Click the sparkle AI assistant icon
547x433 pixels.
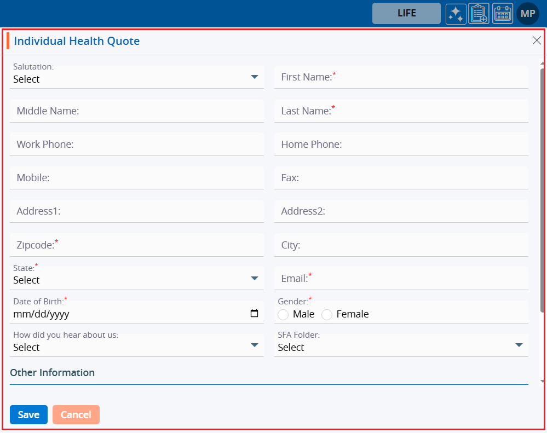456,14
